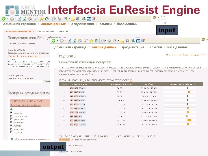
Task: Open Mail icon in results window toolbar
Action: coord(103,41)
